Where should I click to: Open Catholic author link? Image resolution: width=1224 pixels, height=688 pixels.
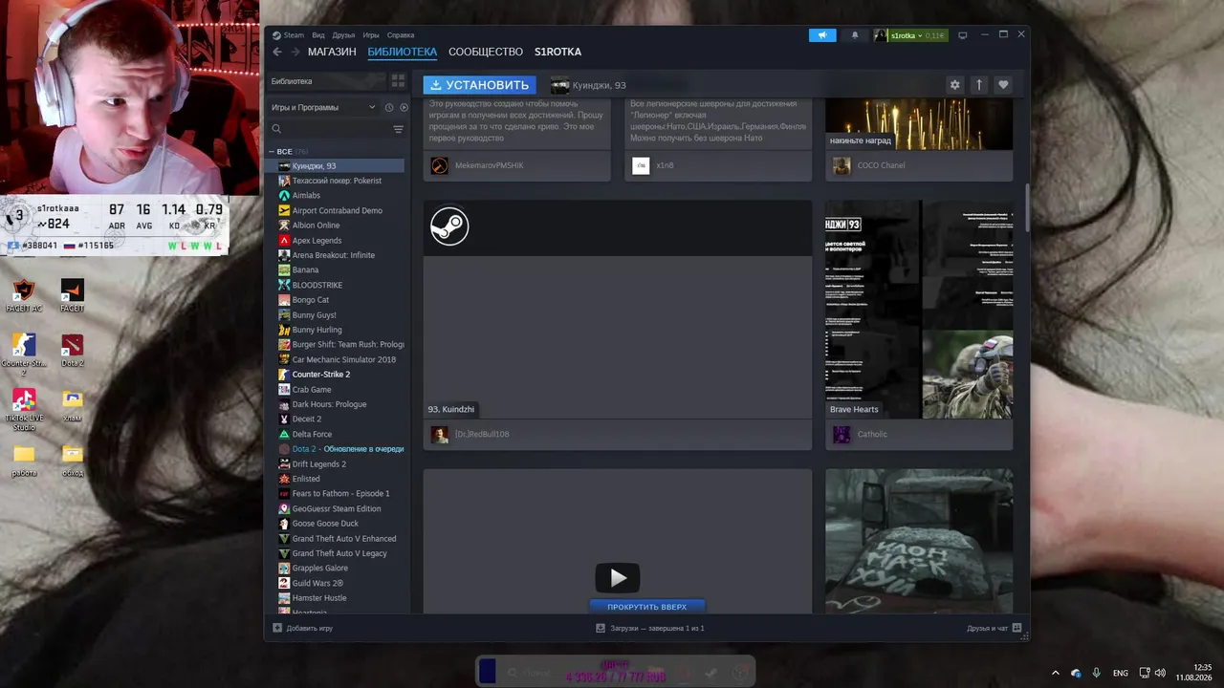[x=872, y=434]
